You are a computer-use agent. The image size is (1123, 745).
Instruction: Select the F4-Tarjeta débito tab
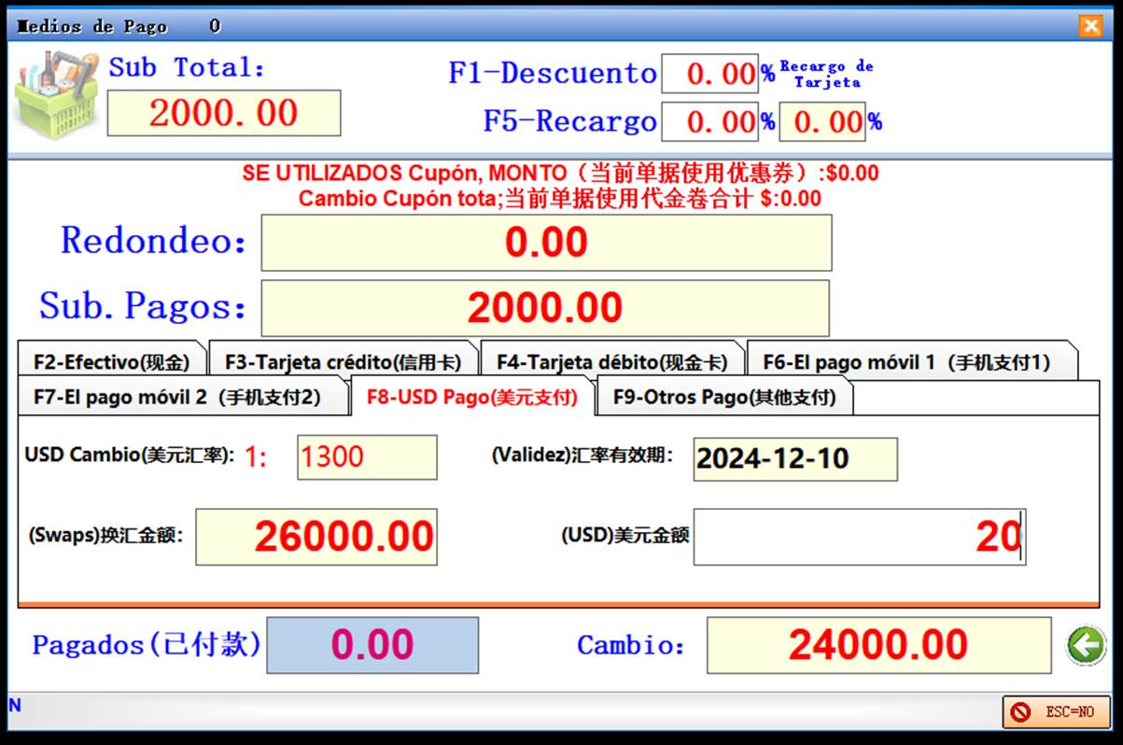[611, 362]
